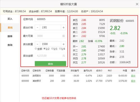140x102 pixels.
Task: Select holdings row code 600000
Action: pos(25,81)
